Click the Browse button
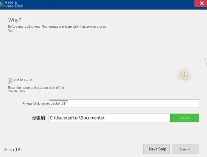207x157 pixels. coord(184,118)
